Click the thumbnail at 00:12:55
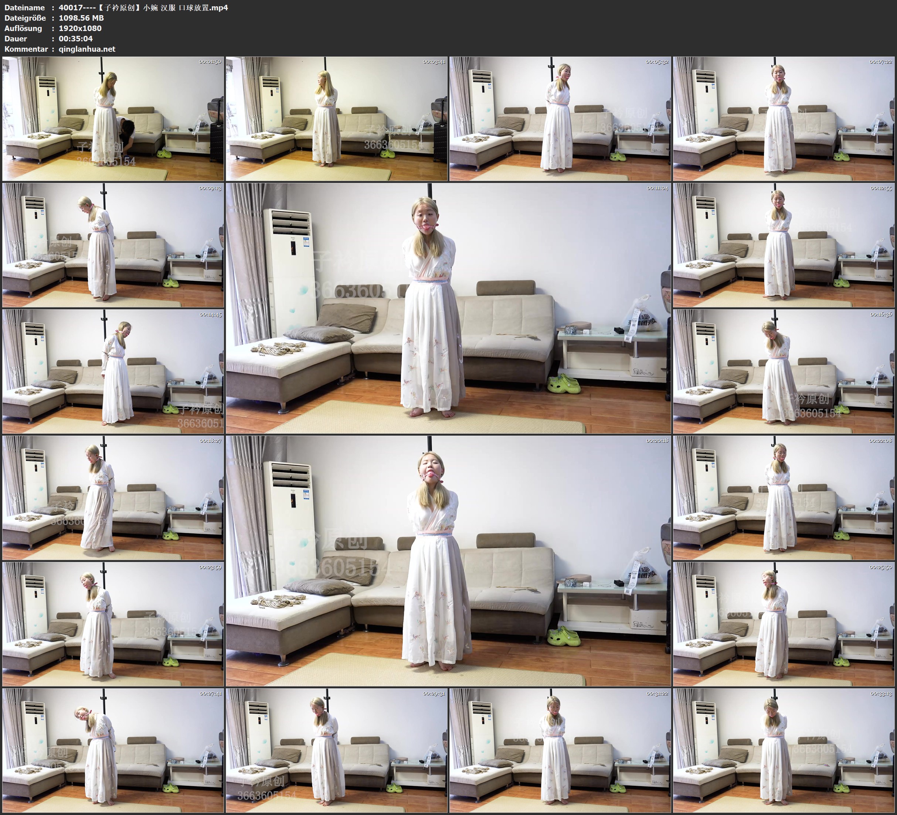Viewport: 897px width, 815px height. tap(784, 245)
